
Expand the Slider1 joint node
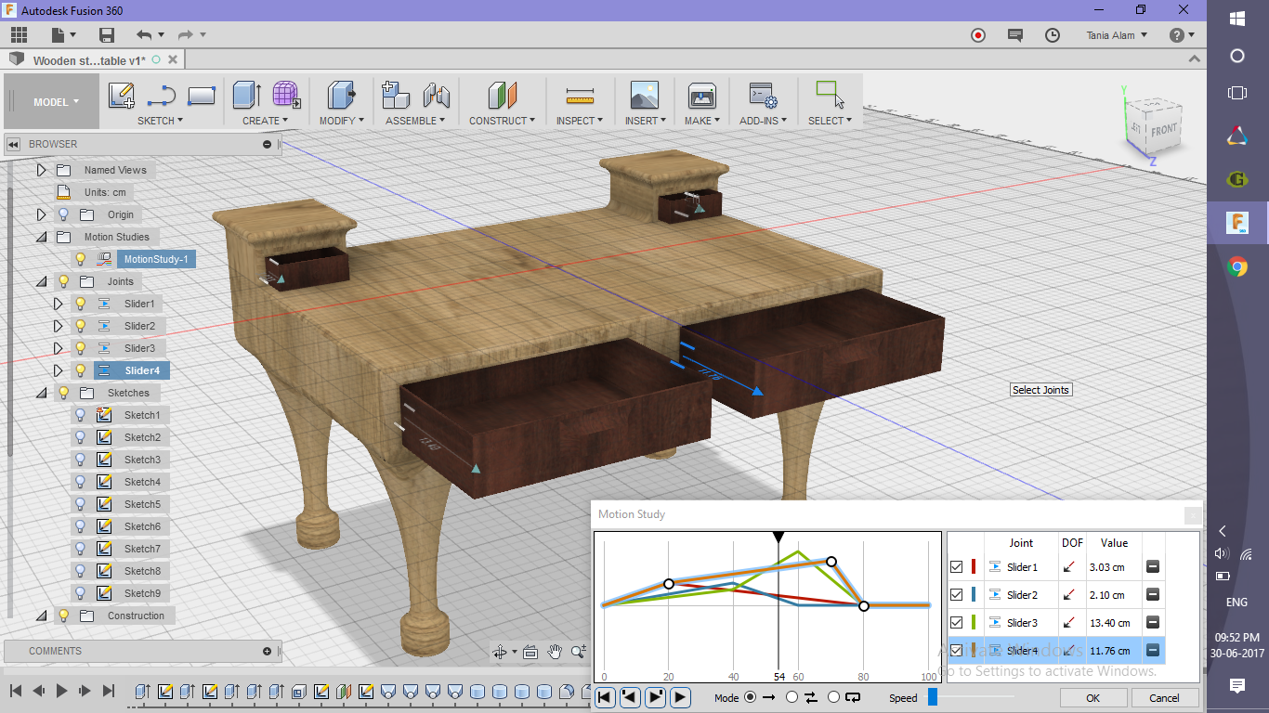[x=58, y=304]
